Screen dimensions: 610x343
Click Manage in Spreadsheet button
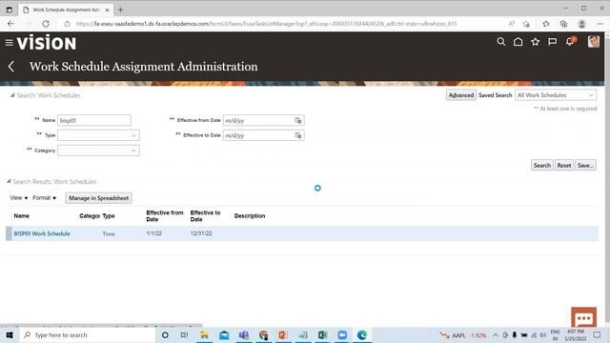coord(98,198)
